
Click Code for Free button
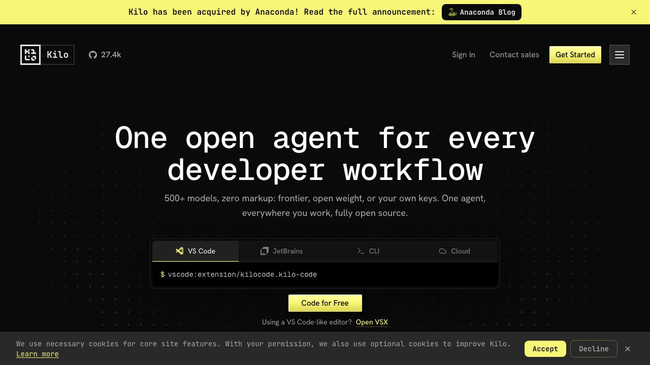click(x=325, y=303)
